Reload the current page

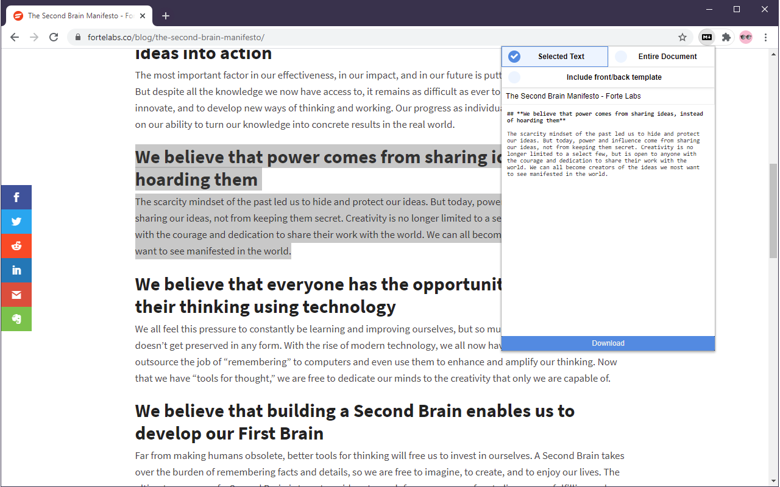tap(54, 37)
